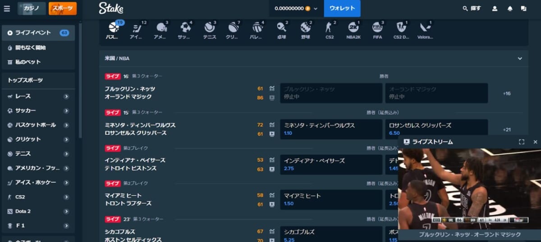This screenshot has width=541, height=242.
Task: Open ライブイベント in sidebar
Action: (x=38, y=33)
